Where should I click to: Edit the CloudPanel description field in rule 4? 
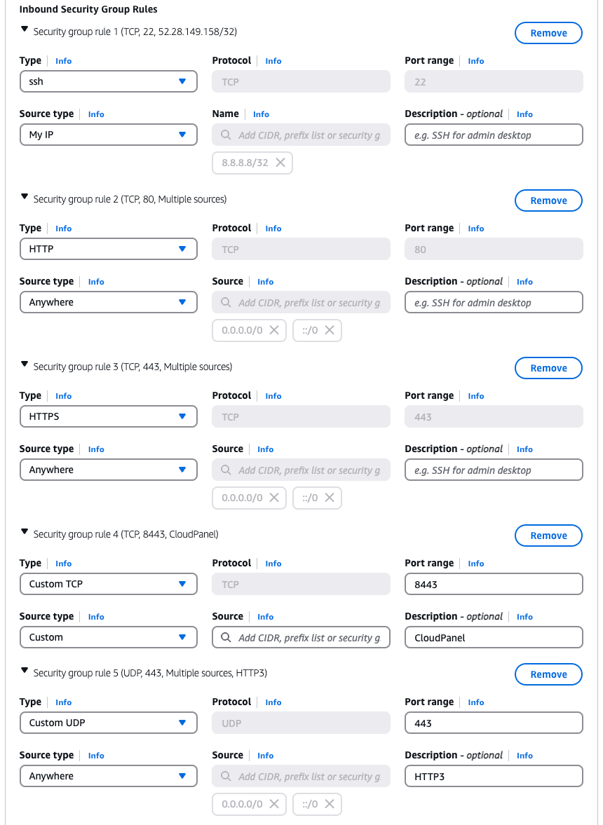click(x=494, y=637)
